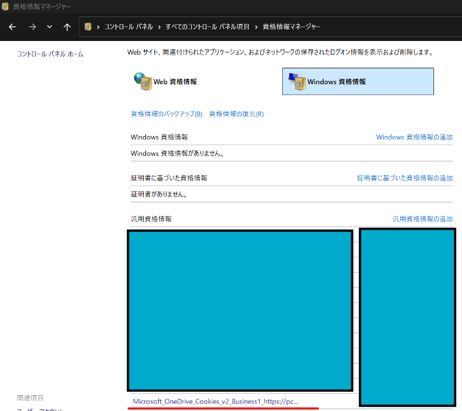Click the 'Windows 資格情報がありません。' message
Image resolution: width=462 pixels, height=411 pixels.
click(x=177, y=154)
